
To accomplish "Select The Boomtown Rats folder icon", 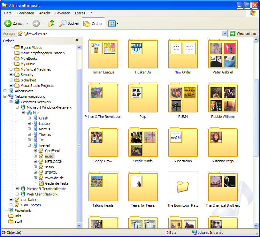I will point(183,187).
